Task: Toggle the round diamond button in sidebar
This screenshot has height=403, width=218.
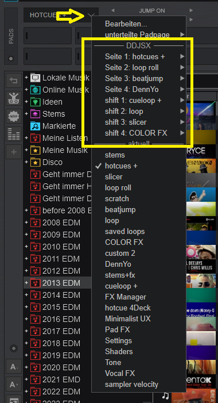Action: [x=14, y=349]
